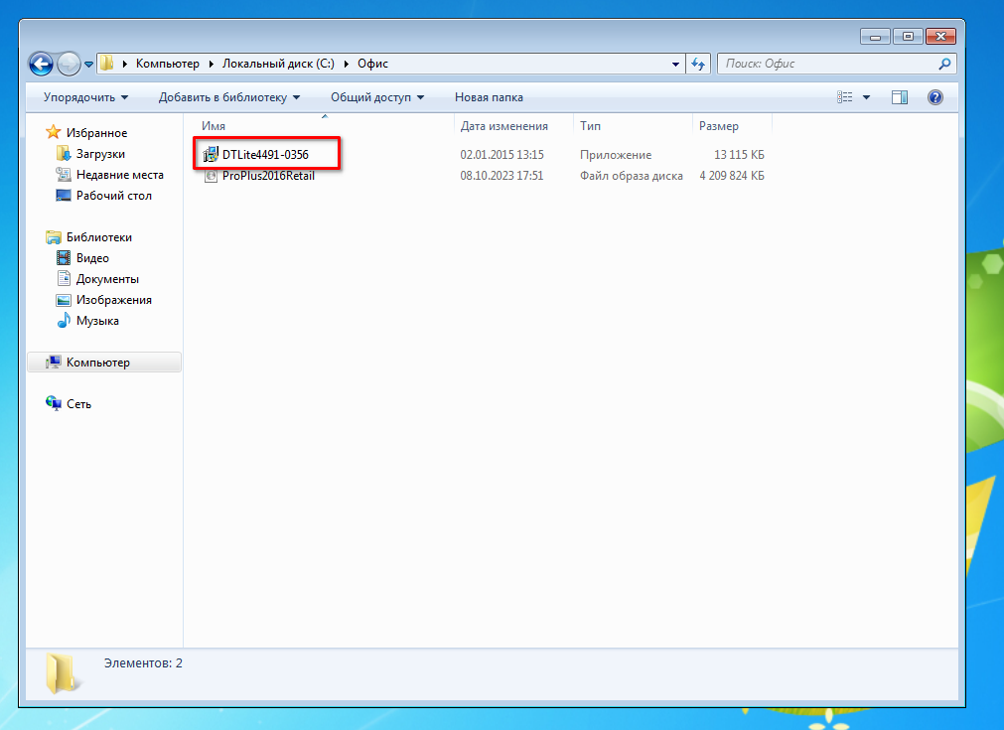
Task: Open the view options dropdown arrow
Action: 866,97
